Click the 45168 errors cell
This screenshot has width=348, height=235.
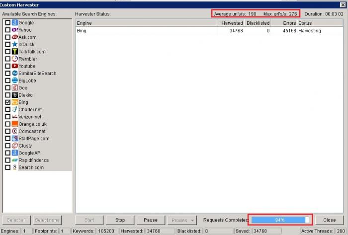289,31
